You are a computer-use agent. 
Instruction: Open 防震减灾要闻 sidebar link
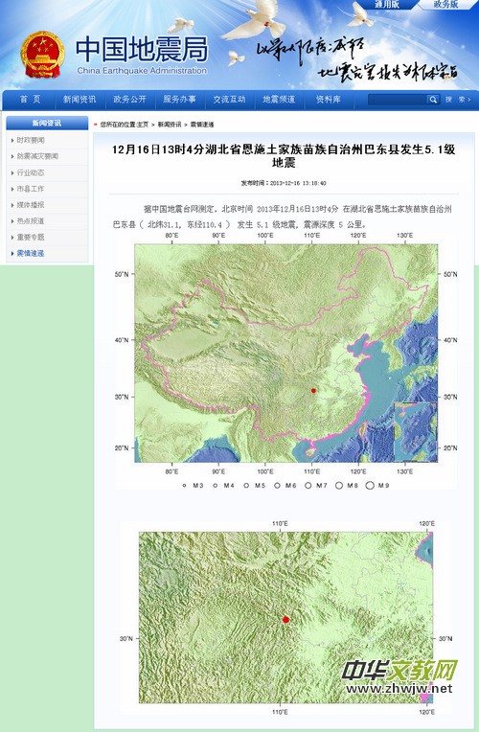(37, 156)
